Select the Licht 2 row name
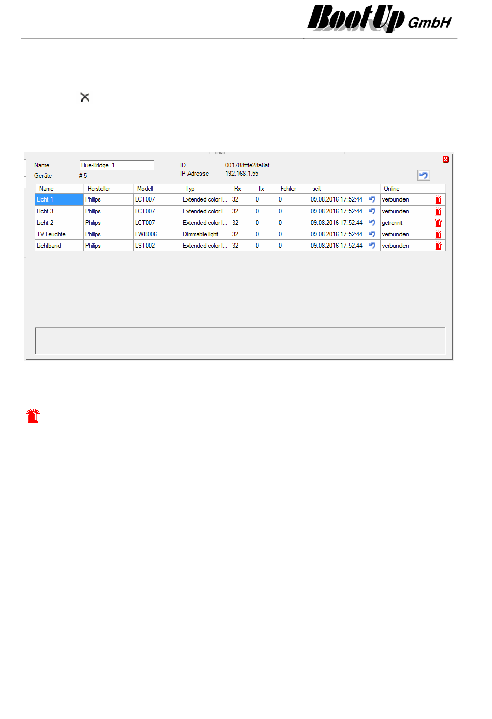 pyautogui.click(x=59, y=223)
